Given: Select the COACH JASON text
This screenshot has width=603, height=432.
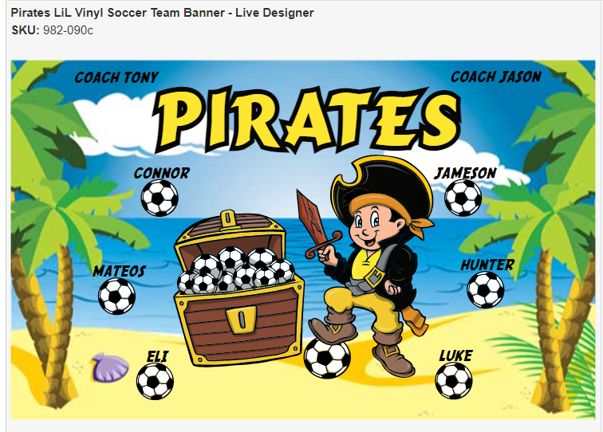Looking at the screenshot, I should click(x=496, y=77).
